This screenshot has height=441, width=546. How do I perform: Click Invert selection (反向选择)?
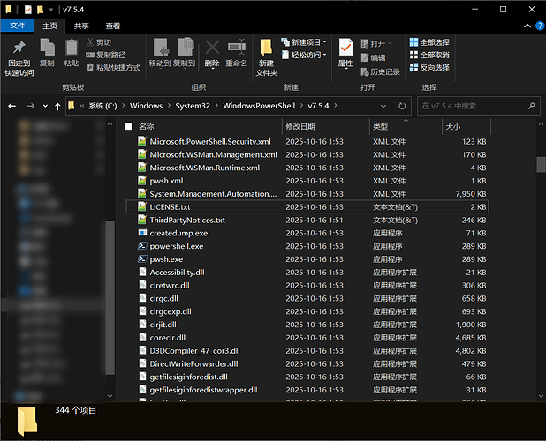[x=429, y=67]
